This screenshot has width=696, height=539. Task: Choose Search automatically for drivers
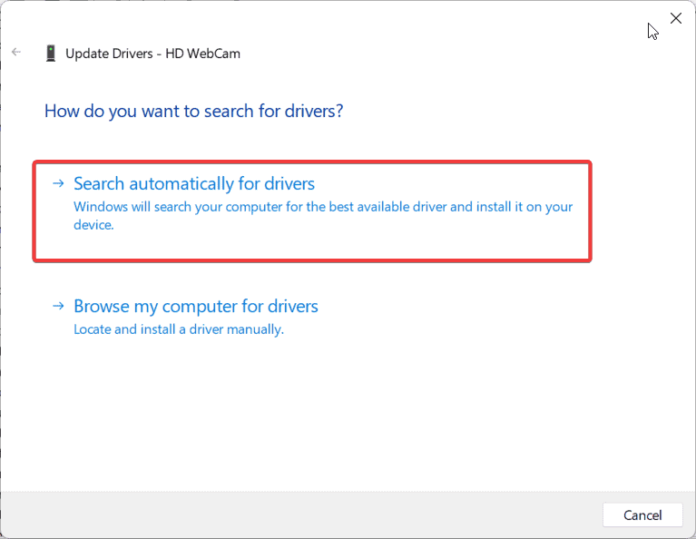click(x=312, y=211)
